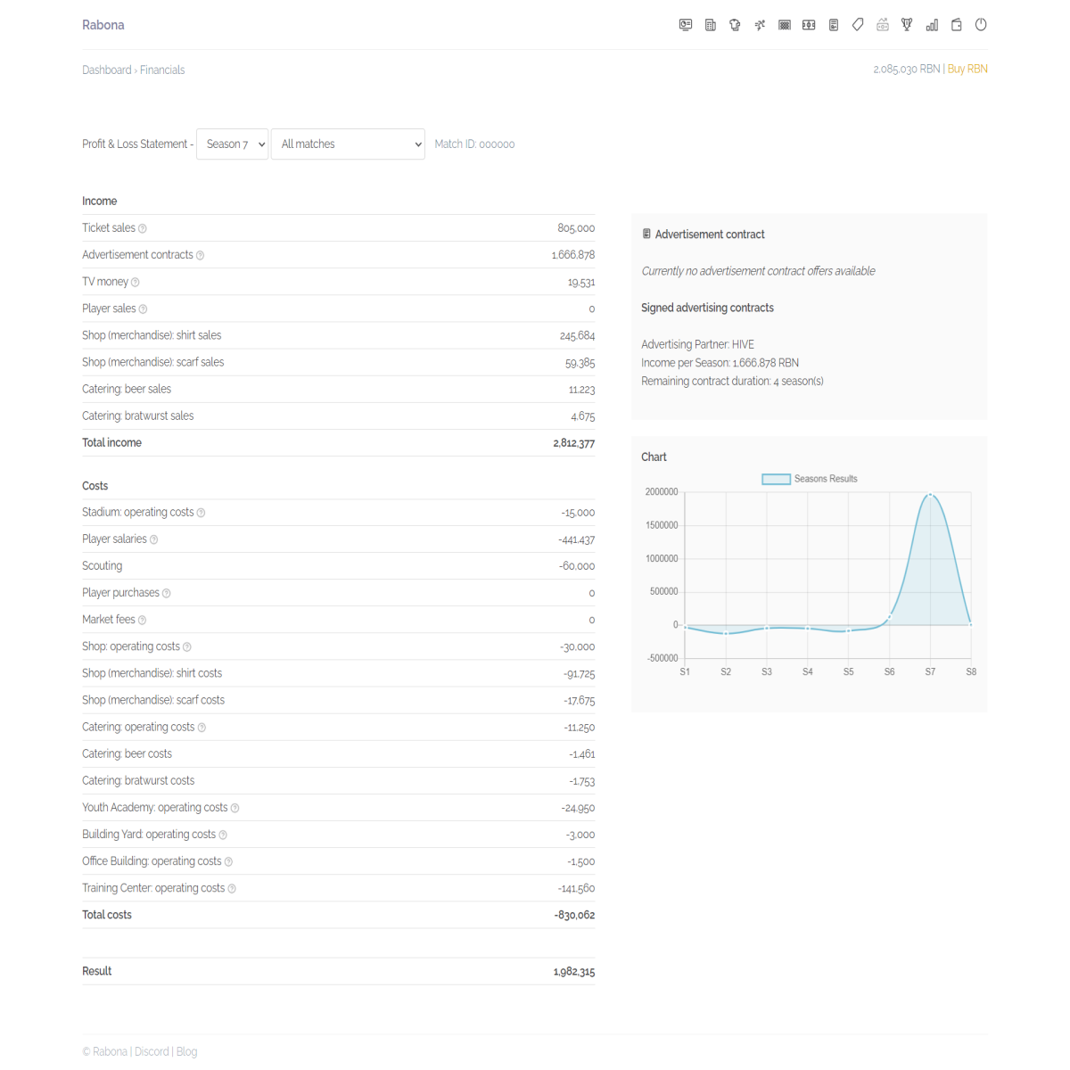Show help for Building Yard operating costs
This screenshot has height=1070, width=1070.
click(x=223, y=835)
